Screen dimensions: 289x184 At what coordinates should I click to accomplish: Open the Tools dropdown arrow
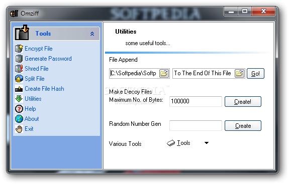207,143
